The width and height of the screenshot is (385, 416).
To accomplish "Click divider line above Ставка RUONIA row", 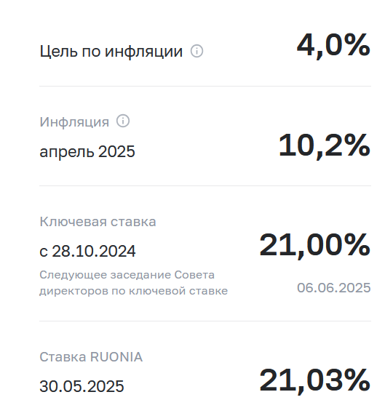I will 205,321.
